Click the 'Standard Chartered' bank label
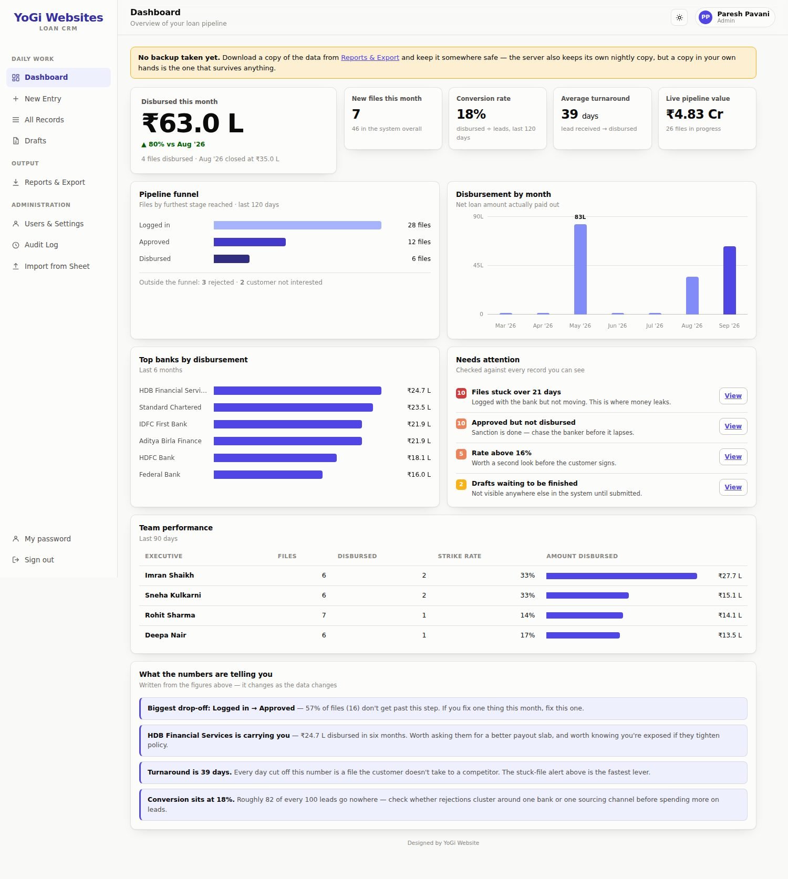This screenshot has width=788, height=879. 170,407
